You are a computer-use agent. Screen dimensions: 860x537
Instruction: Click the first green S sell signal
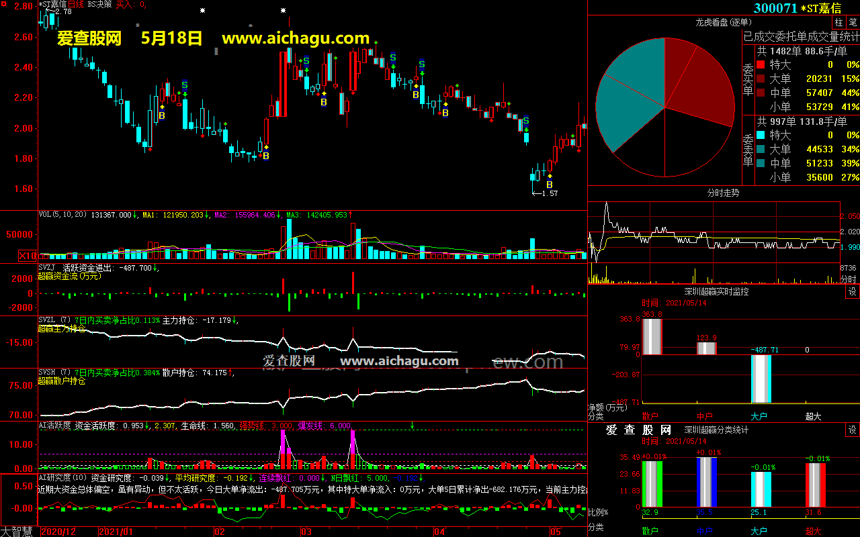[185, 85]
